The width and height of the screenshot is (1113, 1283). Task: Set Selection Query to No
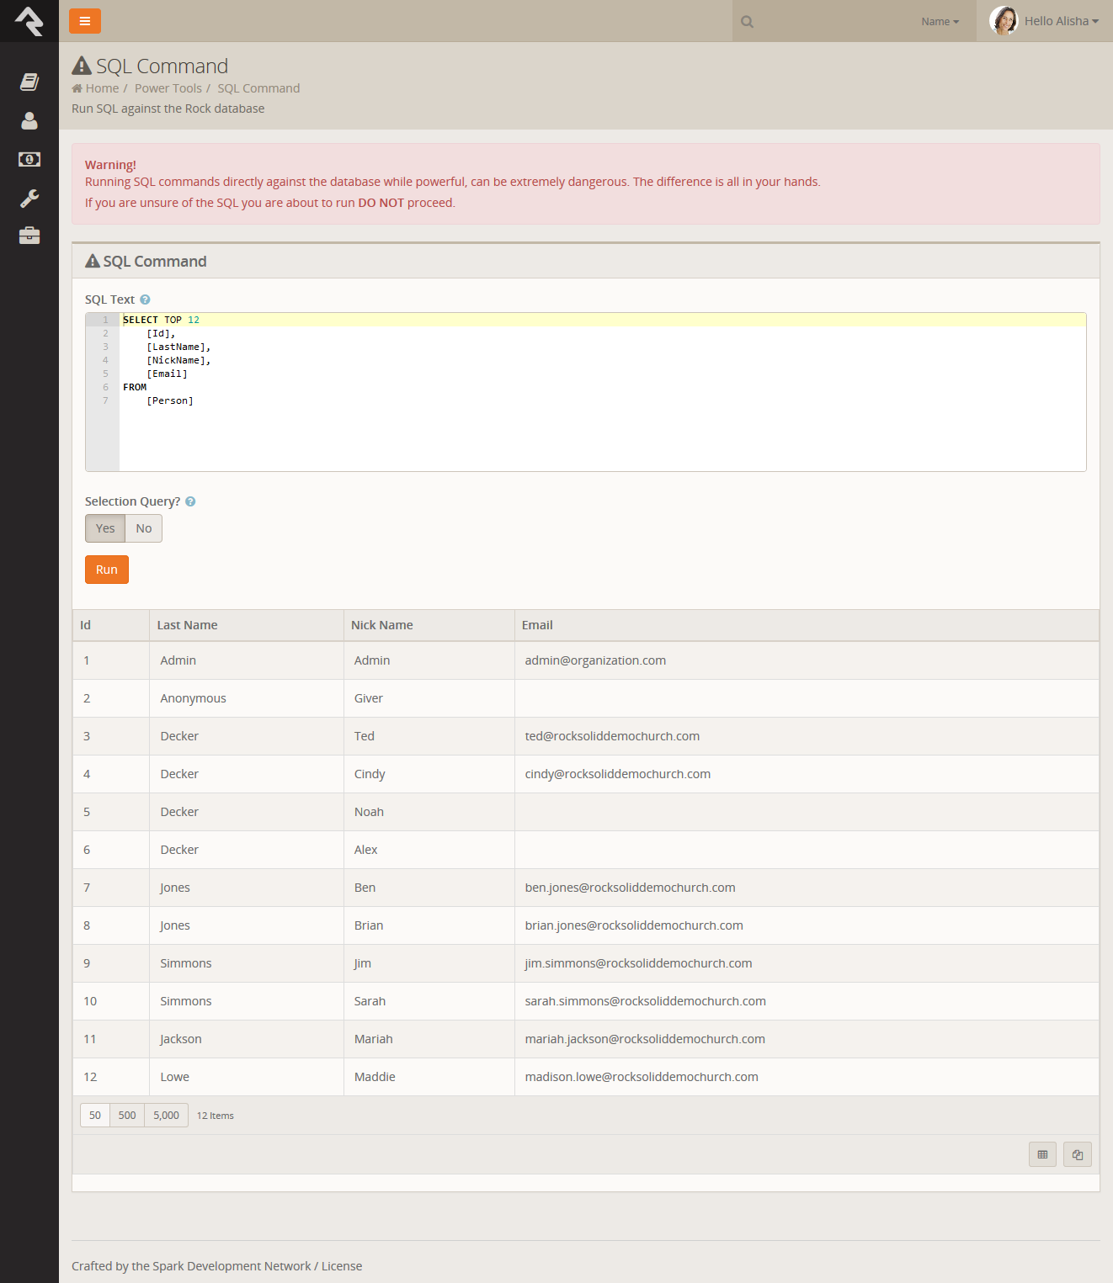[144, 528]
